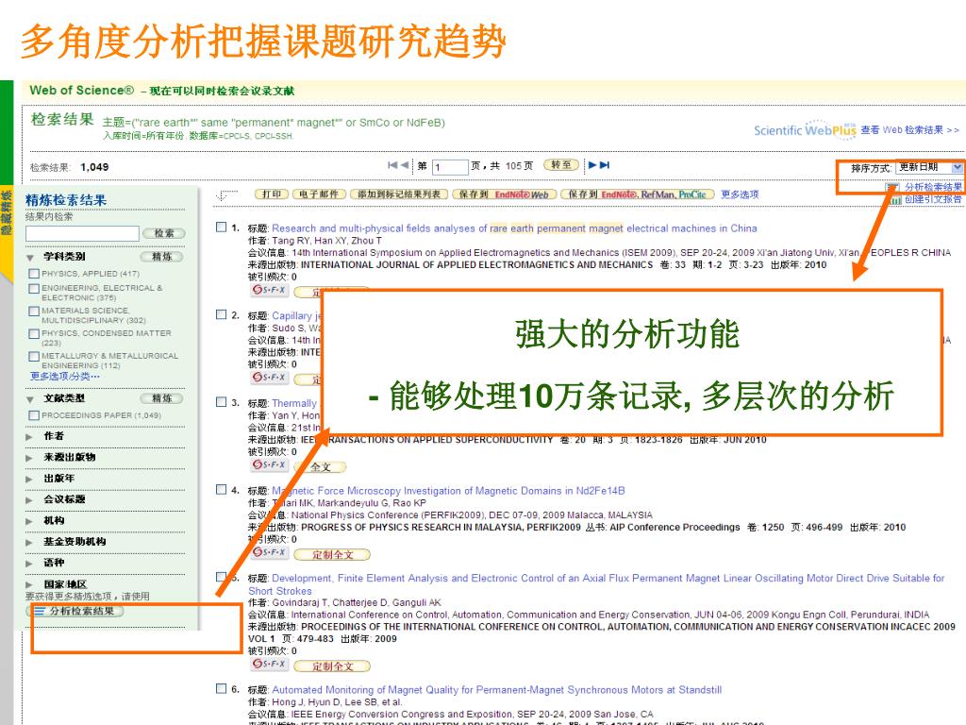Collapse 学科类别 section
This screenshot has width=966, height=725.
pos(29,258)
